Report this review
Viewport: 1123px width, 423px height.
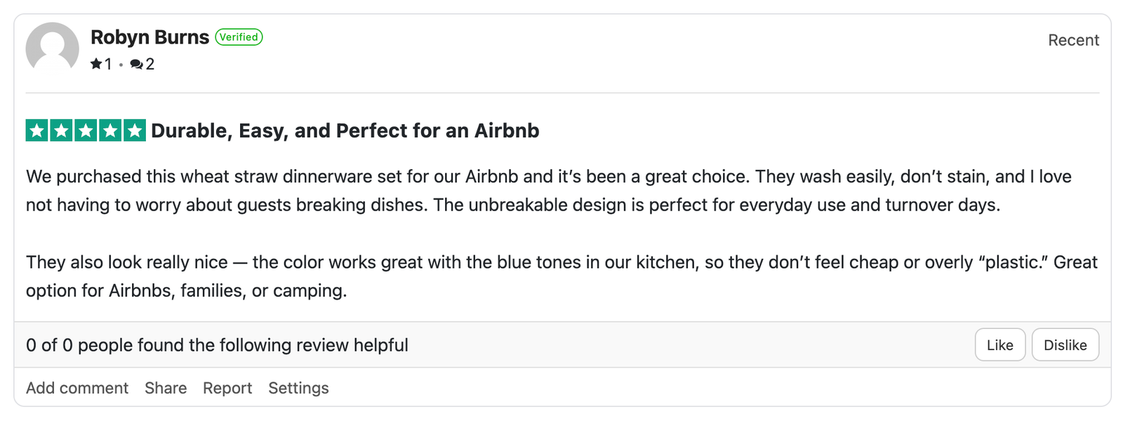[227, 388]
